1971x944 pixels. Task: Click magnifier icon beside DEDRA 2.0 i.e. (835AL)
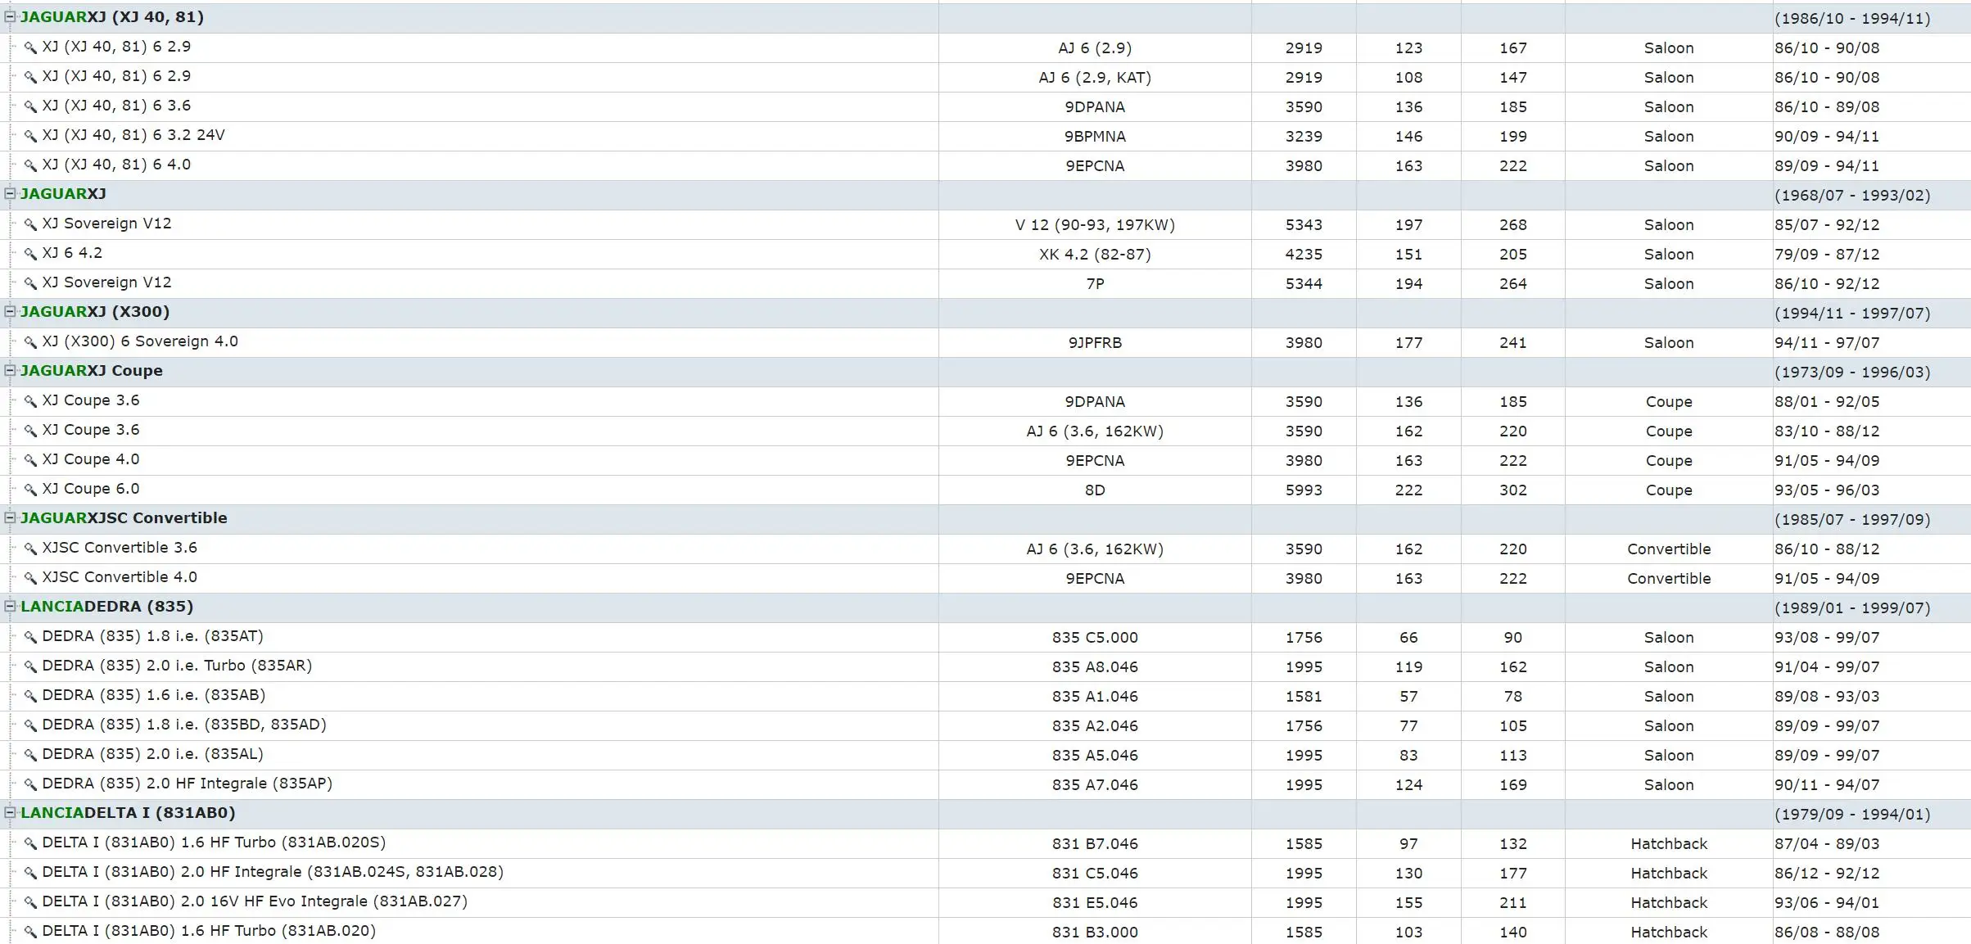pos(30,755)
